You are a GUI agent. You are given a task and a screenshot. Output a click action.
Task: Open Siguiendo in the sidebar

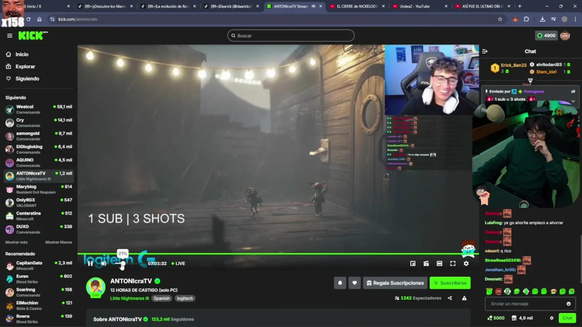tap(22, 79)
